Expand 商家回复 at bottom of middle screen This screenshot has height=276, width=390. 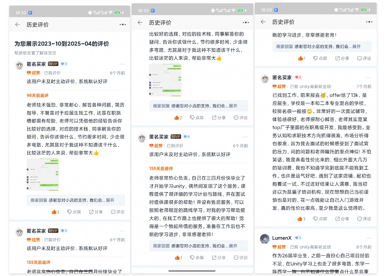(x=233, y=246)
